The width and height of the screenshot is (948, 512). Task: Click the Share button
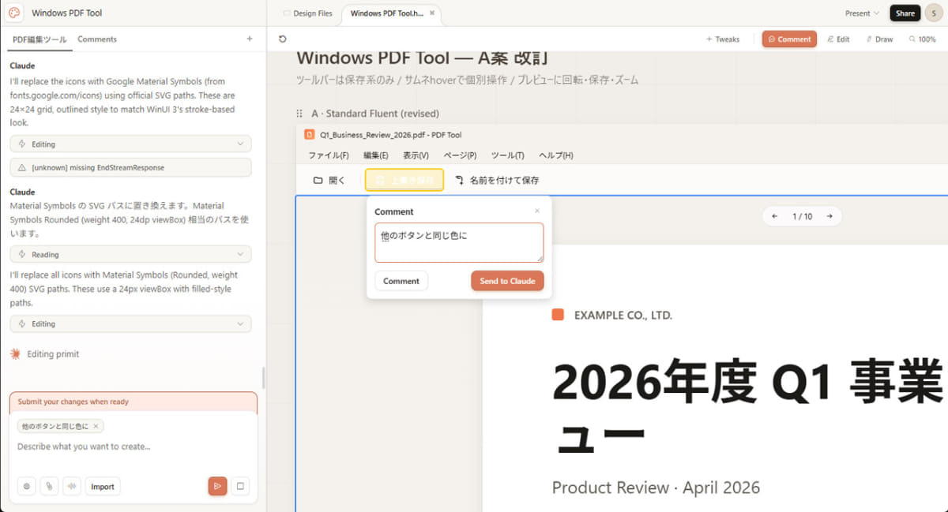pyautogui.click(x=905, y=13)
